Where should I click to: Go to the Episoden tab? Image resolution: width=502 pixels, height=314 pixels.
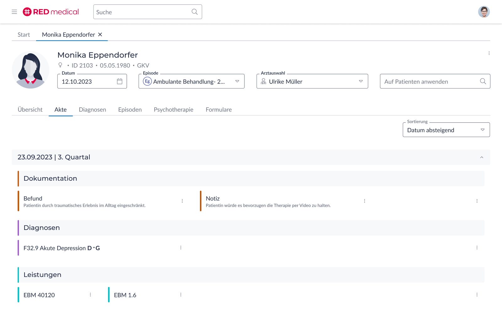[x=130, y=109]
